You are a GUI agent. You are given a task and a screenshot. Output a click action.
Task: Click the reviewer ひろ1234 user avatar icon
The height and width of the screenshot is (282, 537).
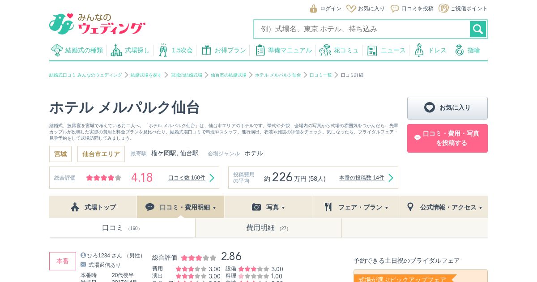coord(83,255)
